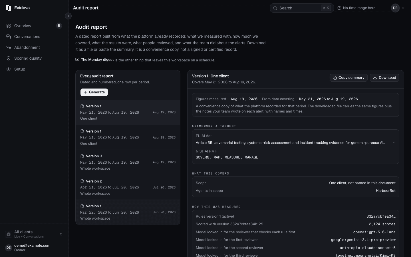Click the rules version hash 332a7cbfea34…
Image resolution: width=411 pixels, height=257 pixels.
click(381, 216)
